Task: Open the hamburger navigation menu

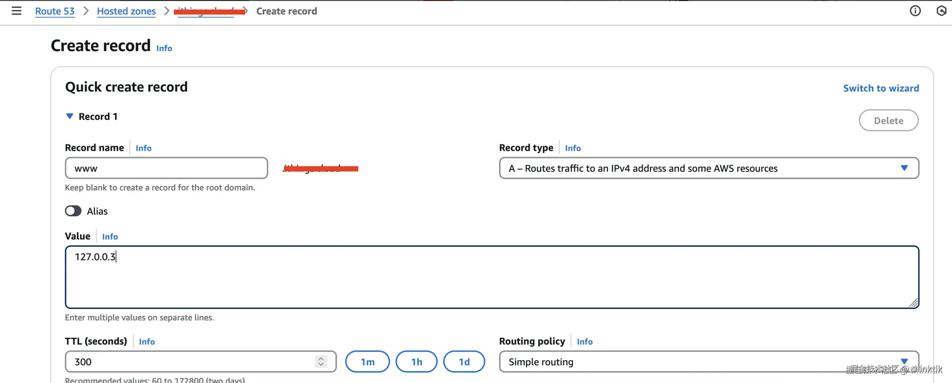Action: 16,11
